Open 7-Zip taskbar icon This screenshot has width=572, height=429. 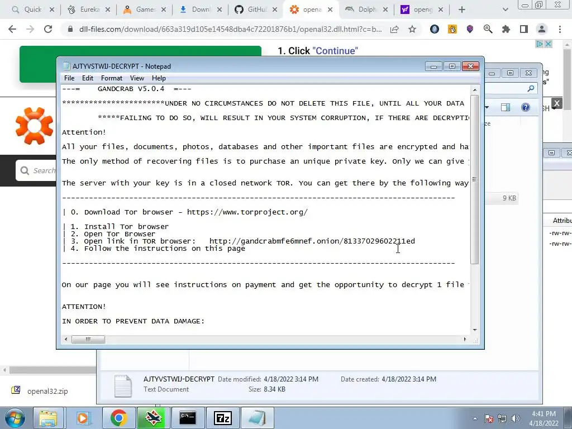[222, 418]
